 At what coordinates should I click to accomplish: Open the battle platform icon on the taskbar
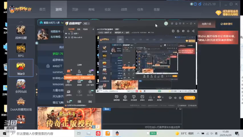point(117,134)
